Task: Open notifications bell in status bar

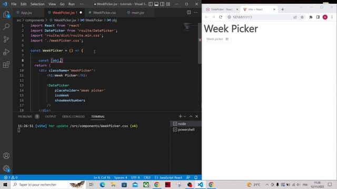Action: pyautogui.click(x=196, y=177)
